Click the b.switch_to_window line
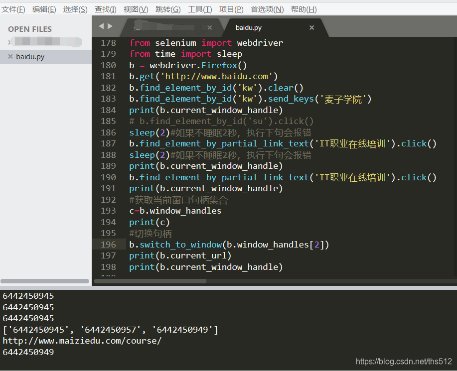Viewport: 457px width, 371px height. click(x=229, y=245)
